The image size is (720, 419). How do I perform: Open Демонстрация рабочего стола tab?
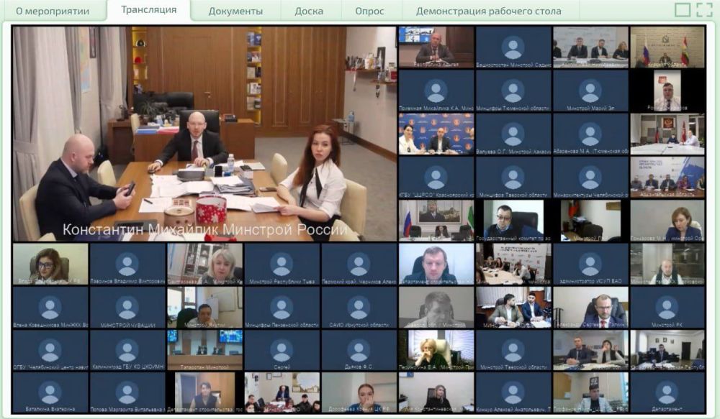(x=487, y=11)
